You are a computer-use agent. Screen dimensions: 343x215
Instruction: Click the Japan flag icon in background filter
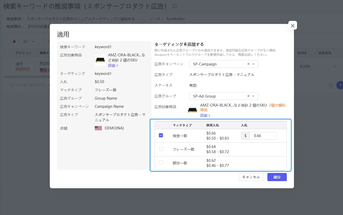pos(15,42)
